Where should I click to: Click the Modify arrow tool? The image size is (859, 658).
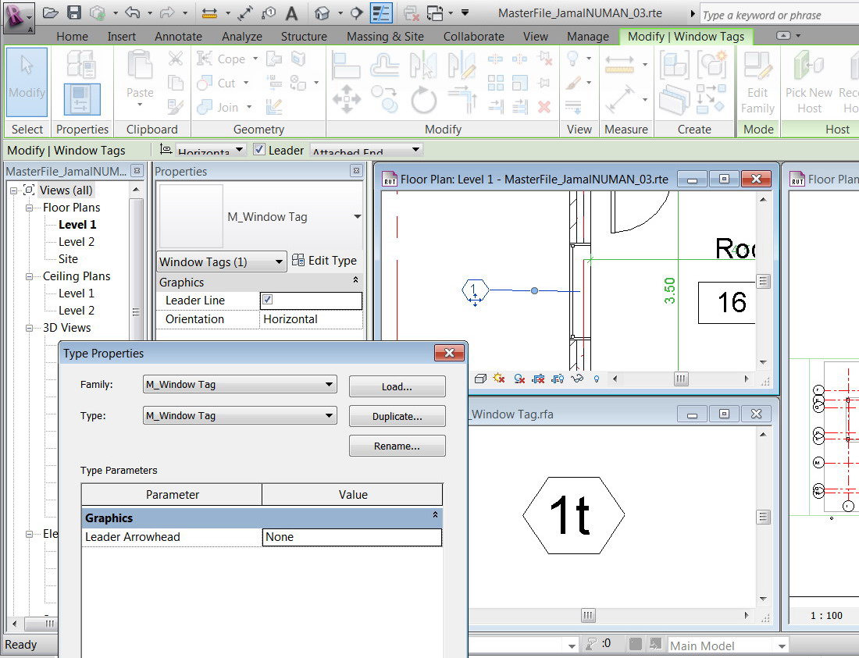[27, 81]
